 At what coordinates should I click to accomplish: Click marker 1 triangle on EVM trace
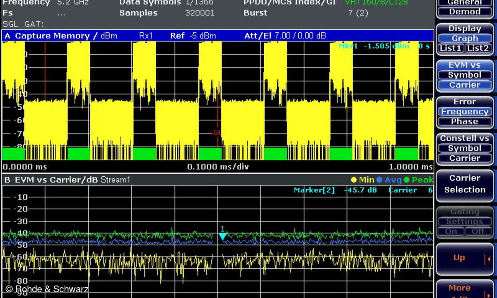[222, 236]
